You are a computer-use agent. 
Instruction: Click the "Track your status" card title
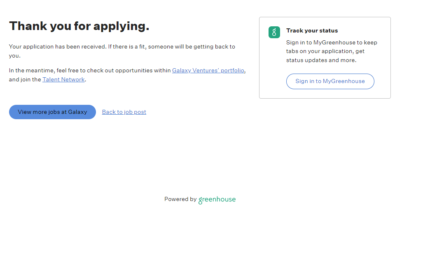point(312,30)
